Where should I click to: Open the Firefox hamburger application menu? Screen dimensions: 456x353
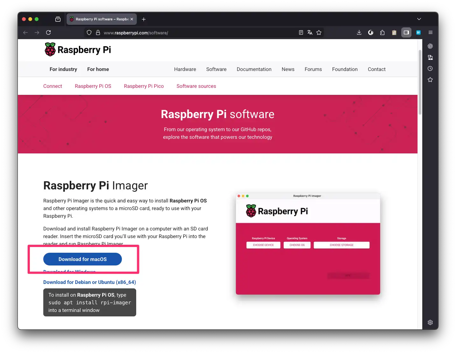click(430, 32)
